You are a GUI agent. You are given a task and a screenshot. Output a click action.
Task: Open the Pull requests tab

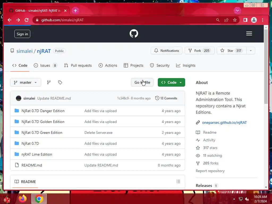coord(78,65)
